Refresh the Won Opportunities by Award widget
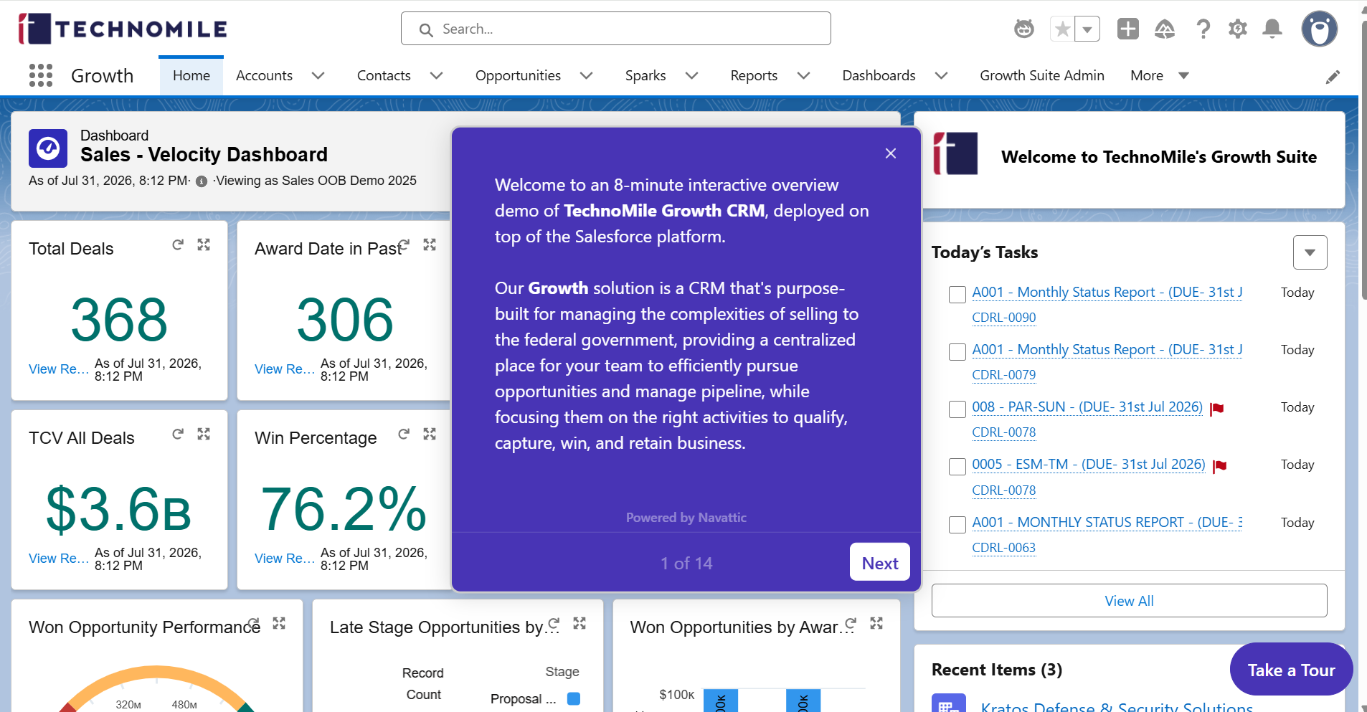Viewport: 1367px width, 712px height. click(851, 624)
